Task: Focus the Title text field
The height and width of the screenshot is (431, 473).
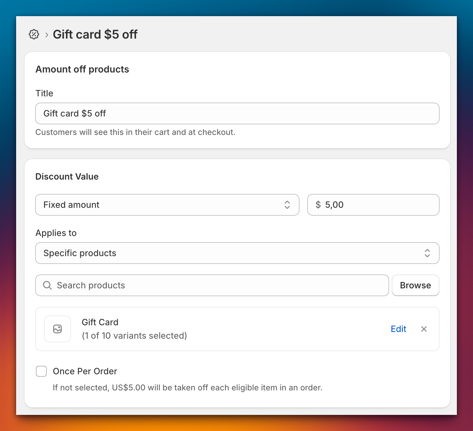Action: click(x=237, y=113)
